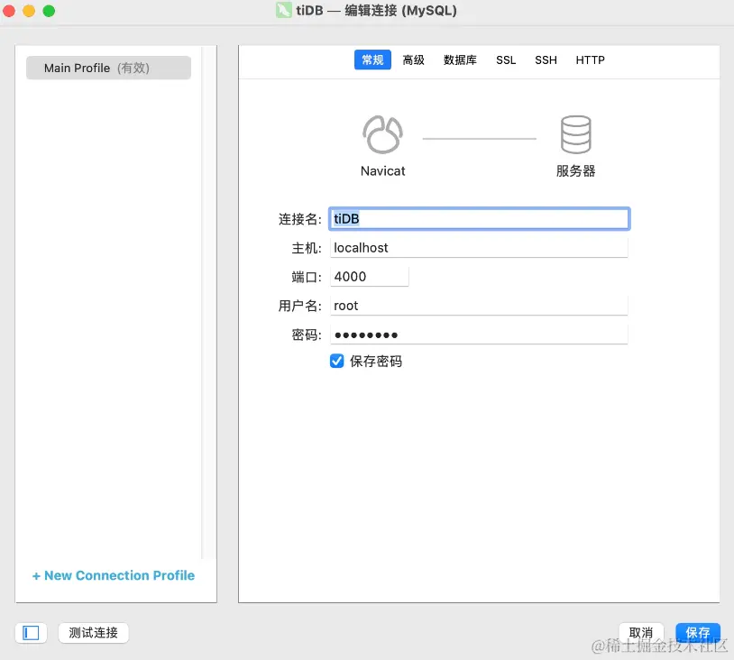Image resolution: width=734 pixels, height=660 pixels.
Task: Click the 主机 field with localhost
Action: point(479,248)
